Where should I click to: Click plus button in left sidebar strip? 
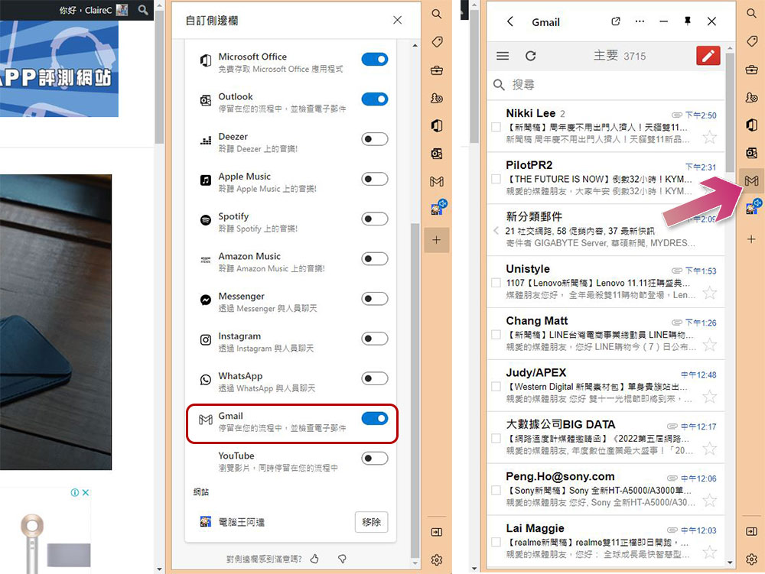click(x=437, y=240)
